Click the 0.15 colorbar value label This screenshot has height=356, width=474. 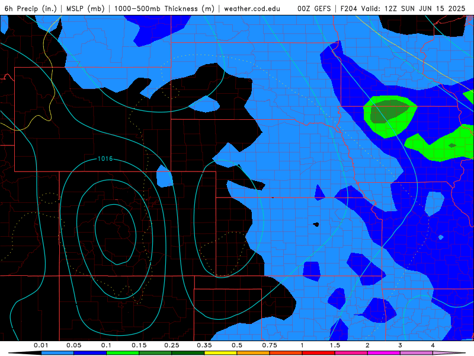139,345
